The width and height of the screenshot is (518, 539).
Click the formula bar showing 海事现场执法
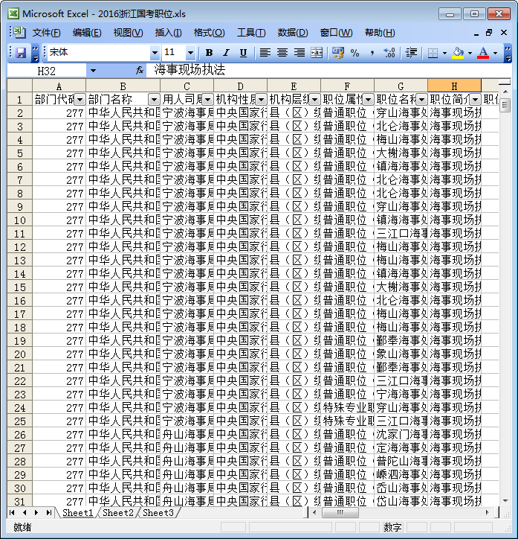(328, 70)
